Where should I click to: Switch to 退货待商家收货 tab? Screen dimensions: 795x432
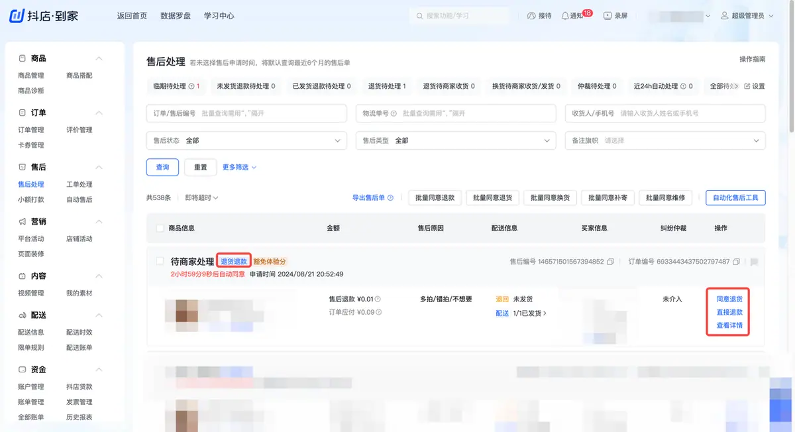[x=449, y=86]
